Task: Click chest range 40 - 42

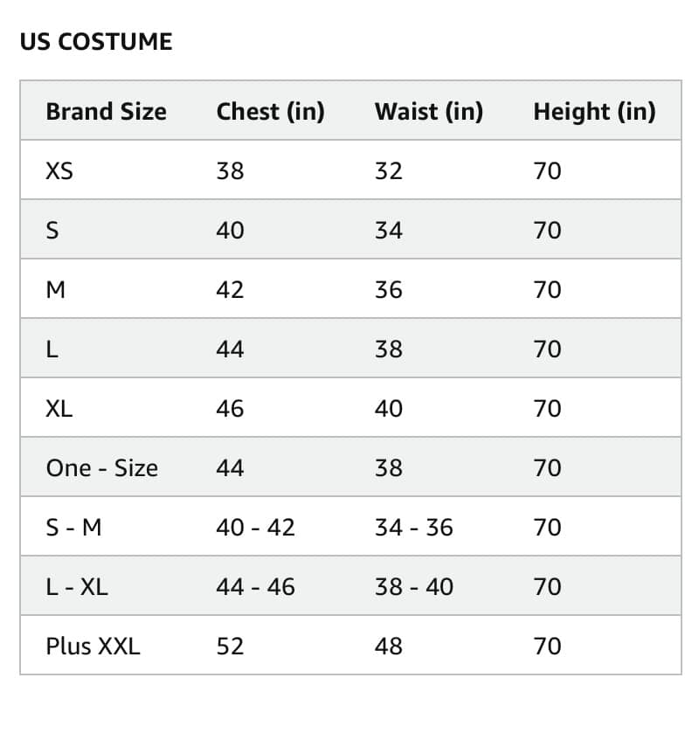Action: click(255, 528)
